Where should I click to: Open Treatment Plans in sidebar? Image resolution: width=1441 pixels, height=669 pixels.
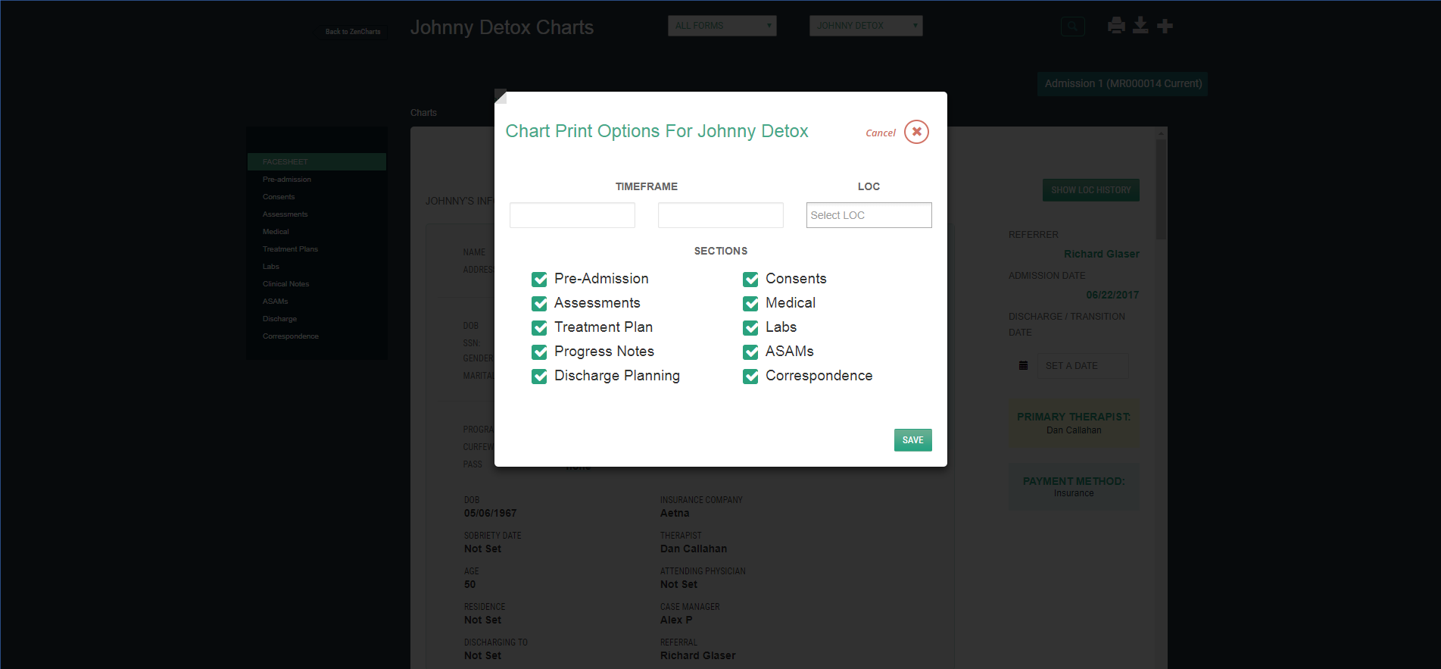(x=290, y=249)
